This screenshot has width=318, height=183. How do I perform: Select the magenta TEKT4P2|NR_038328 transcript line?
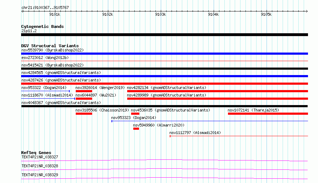[164, 169]
